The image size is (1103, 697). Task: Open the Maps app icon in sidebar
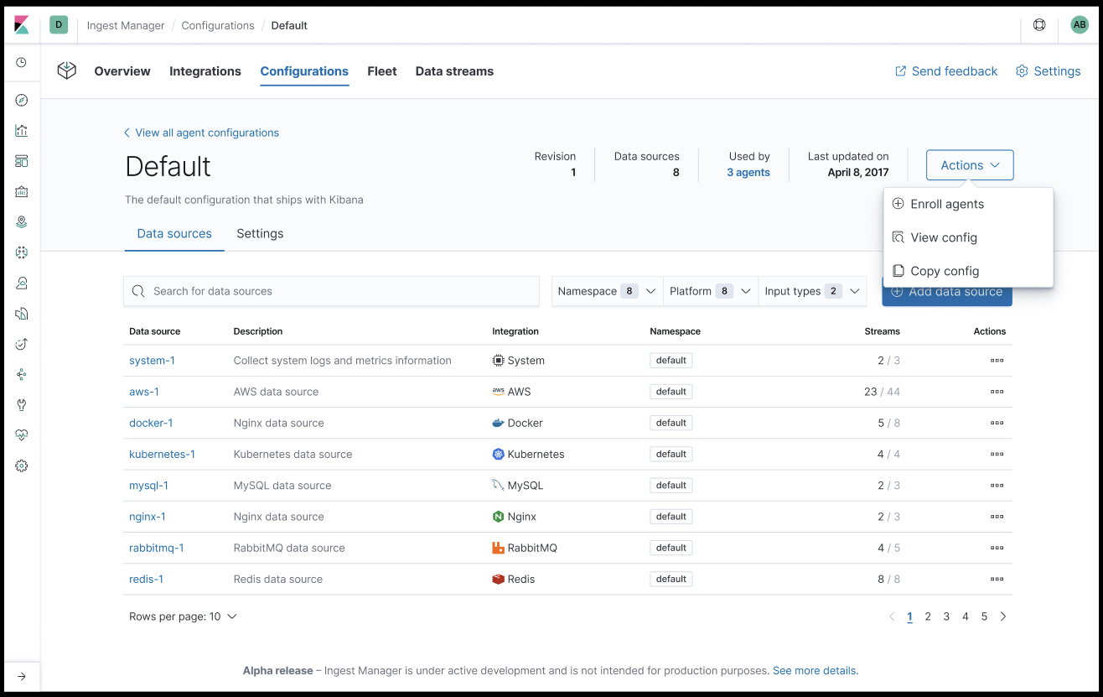(x=21, y=221)
